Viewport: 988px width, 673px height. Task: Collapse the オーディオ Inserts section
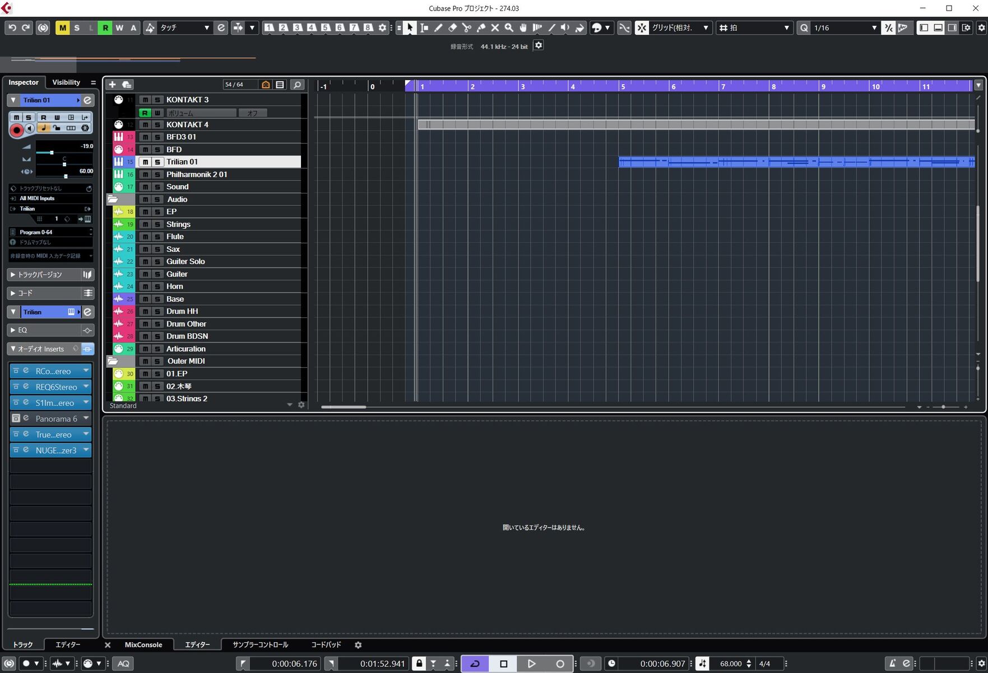point(13,349)
